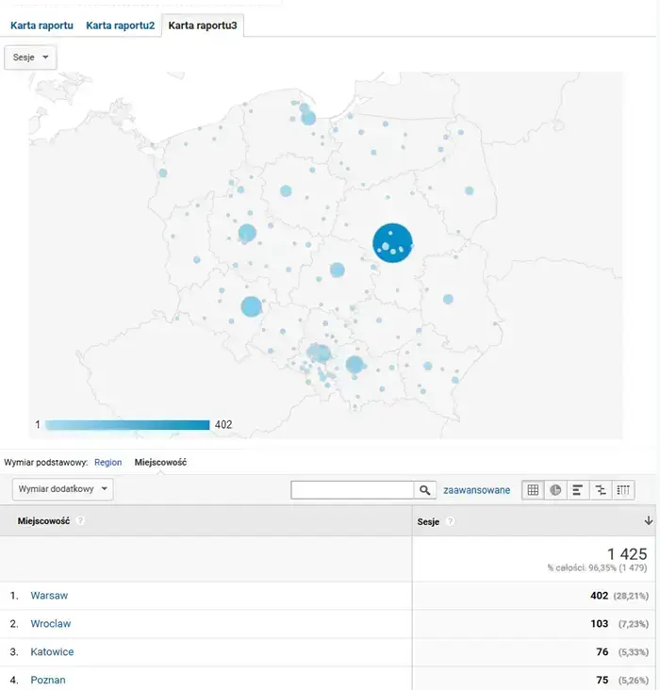This screenshot has width=660, height=690.
Task: Click the sort arrow in Sesje column
Action: tap(648, 521)
